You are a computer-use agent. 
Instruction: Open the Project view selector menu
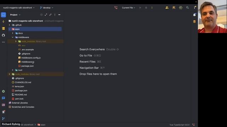(x=15, y=15)
